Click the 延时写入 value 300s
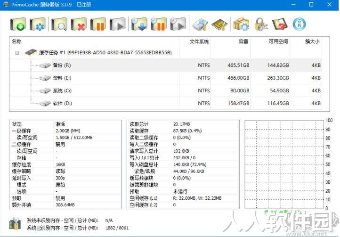The width and height of the screenshot is (340, 237). coord(60,178)
